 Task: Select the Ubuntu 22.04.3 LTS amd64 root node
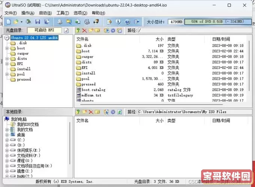pos(34,38)
